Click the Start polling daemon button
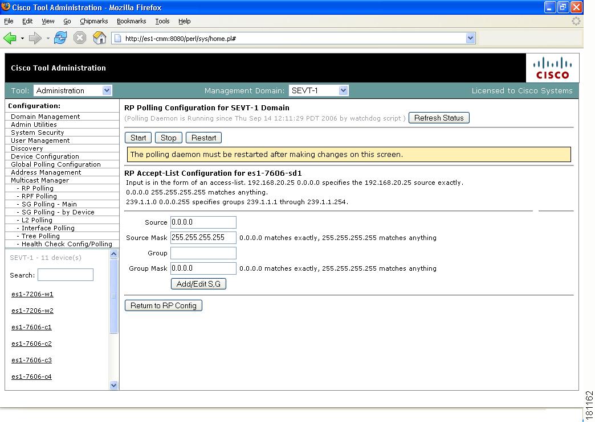595x422 pixels. tap(138, 138)
